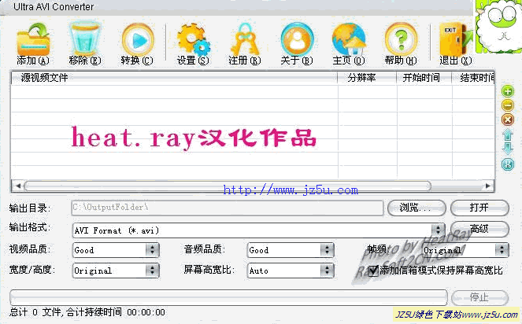Visit 主页 (O) homepage globe icon
This screenshot has height=324, width=522.
(x=349, y=39)
